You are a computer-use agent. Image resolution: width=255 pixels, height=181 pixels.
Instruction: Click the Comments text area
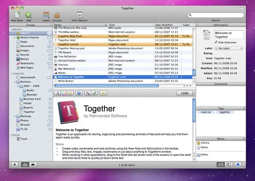coord(221,96)
